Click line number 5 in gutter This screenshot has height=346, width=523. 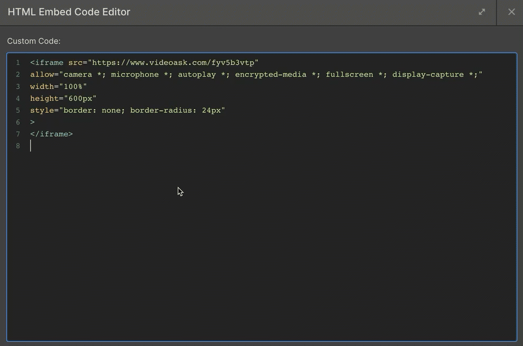click(x=17, y=110)
